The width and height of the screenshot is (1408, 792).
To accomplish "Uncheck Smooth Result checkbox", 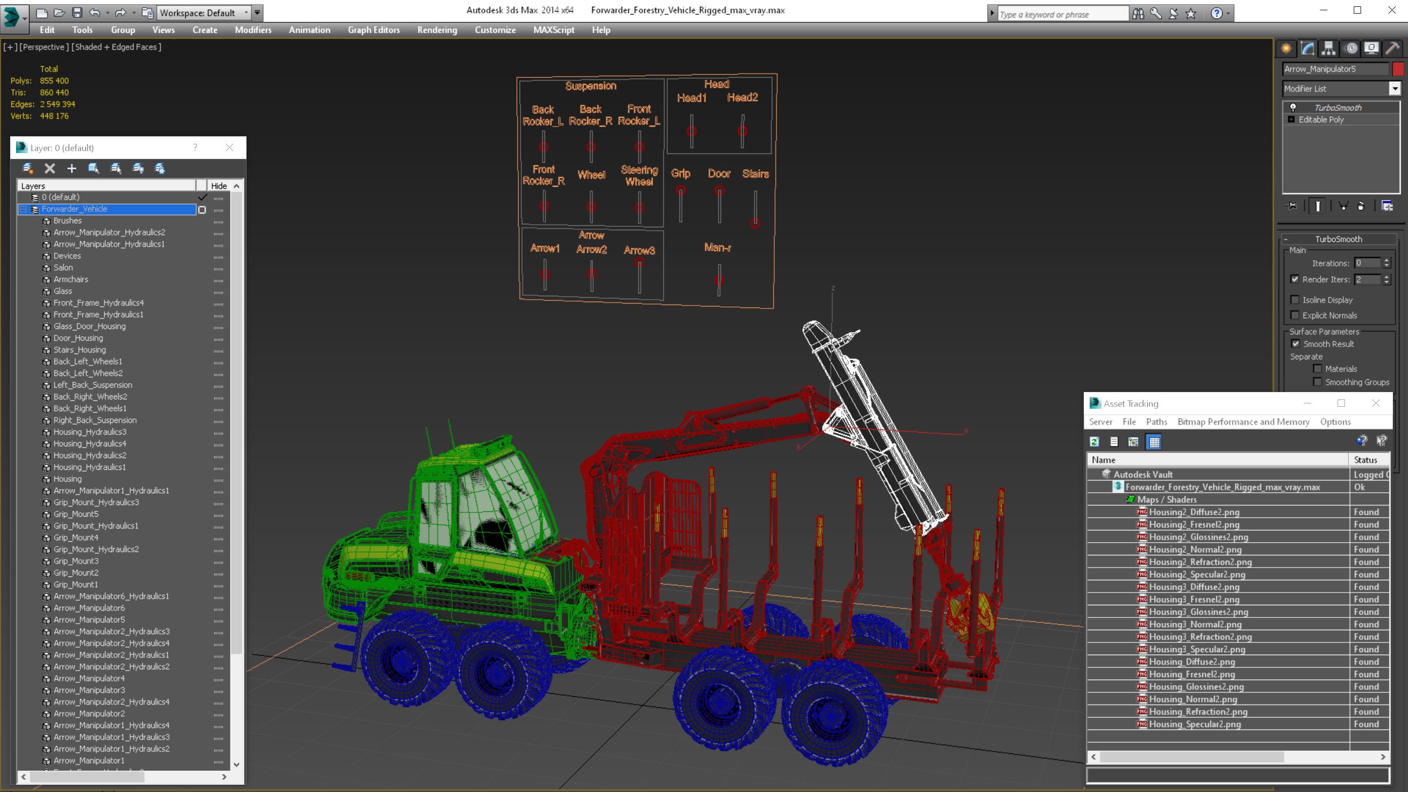I will (x=1296, y=344).
